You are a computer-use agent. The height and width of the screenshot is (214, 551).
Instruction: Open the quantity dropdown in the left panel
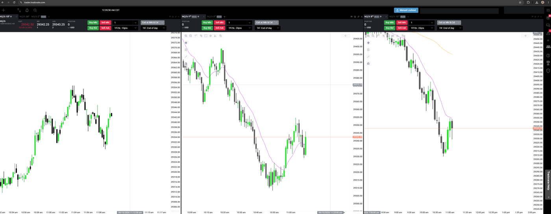(x=135, y=23)
